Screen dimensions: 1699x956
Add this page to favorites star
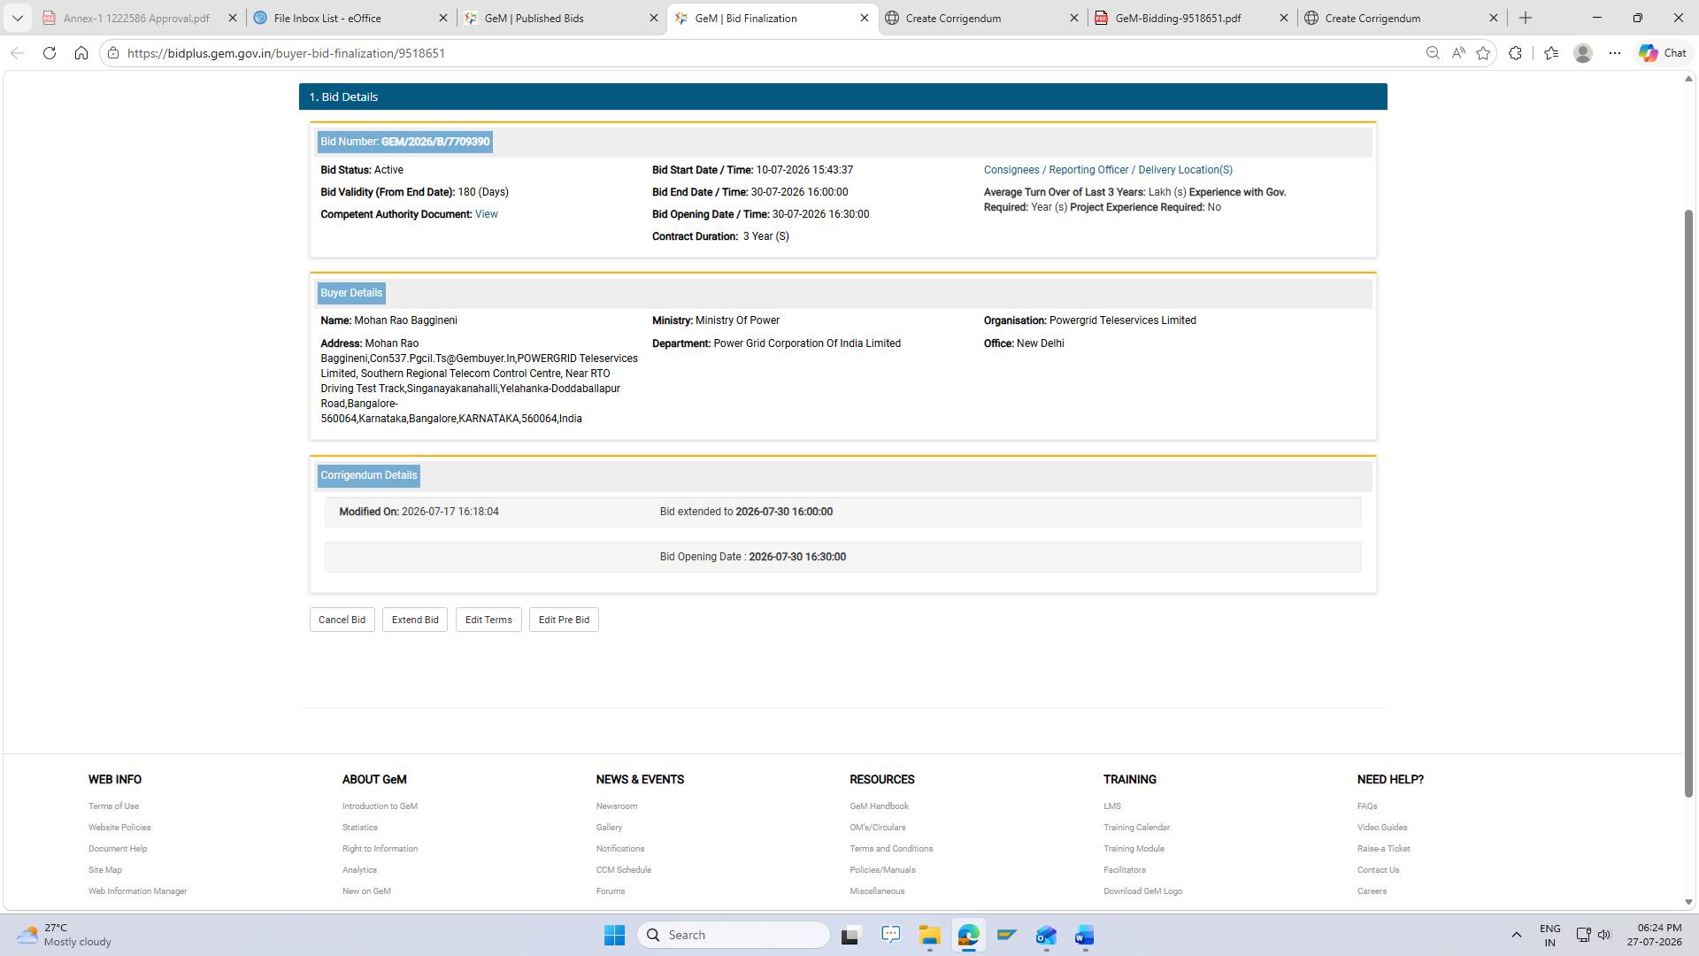tap(1484, 53)
